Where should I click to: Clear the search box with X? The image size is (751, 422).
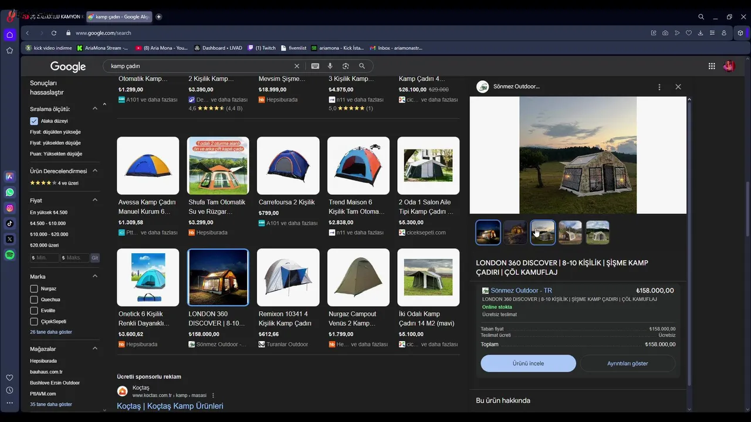click(297, 66)
